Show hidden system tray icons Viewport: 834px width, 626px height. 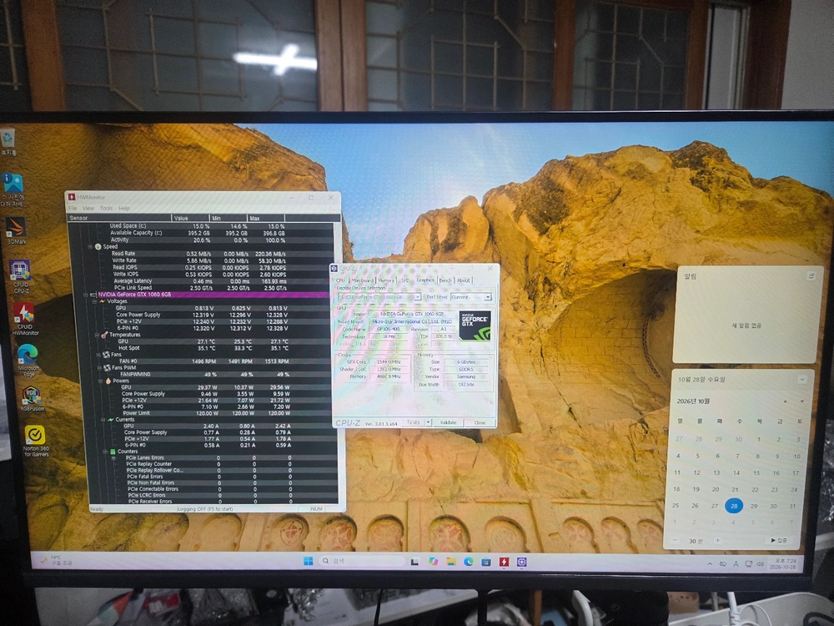[x=710, y=563]
